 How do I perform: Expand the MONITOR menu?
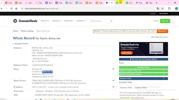pyautogui.click(x=69, y=21)
